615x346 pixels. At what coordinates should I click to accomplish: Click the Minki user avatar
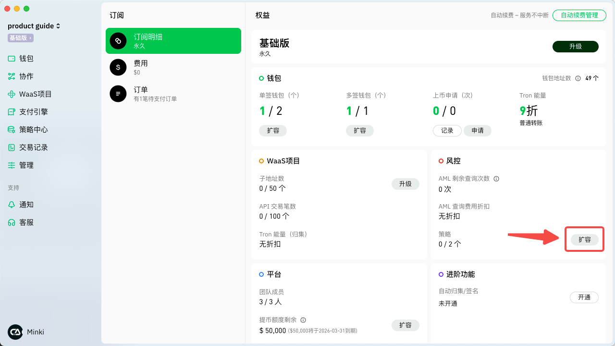(15, 332)
